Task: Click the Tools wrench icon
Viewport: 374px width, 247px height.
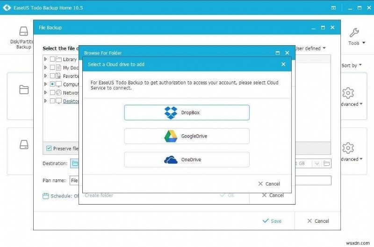Action: (x=354, y=36)
